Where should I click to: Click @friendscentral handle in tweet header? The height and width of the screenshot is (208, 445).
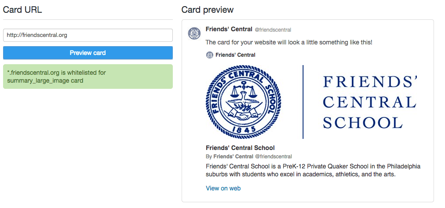(x=273, y=30)
